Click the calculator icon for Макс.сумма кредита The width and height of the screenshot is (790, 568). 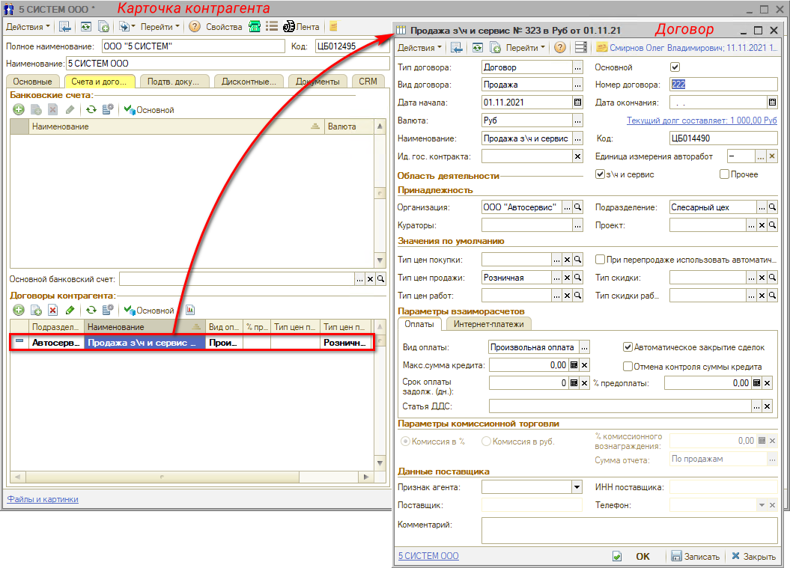click(574, 365)
